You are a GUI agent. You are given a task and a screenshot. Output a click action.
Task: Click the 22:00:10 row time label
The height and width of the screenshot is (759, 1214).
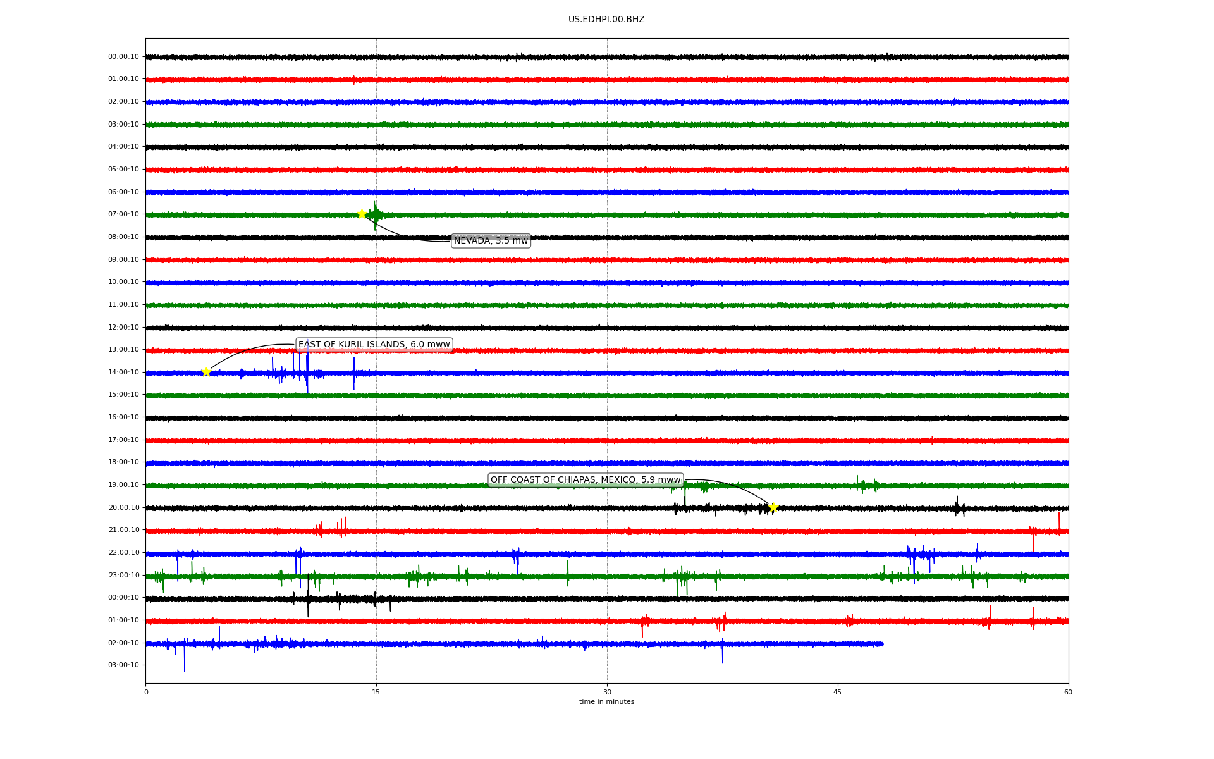[123, 553]
